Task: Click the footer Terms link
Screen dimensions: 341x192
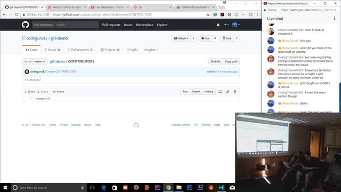Action: [52, 125]
